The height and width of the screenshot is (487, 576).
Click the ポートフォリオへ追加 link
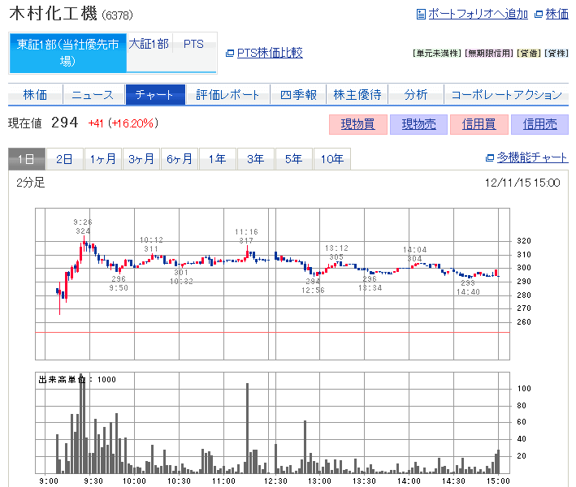tap(477, 14)
